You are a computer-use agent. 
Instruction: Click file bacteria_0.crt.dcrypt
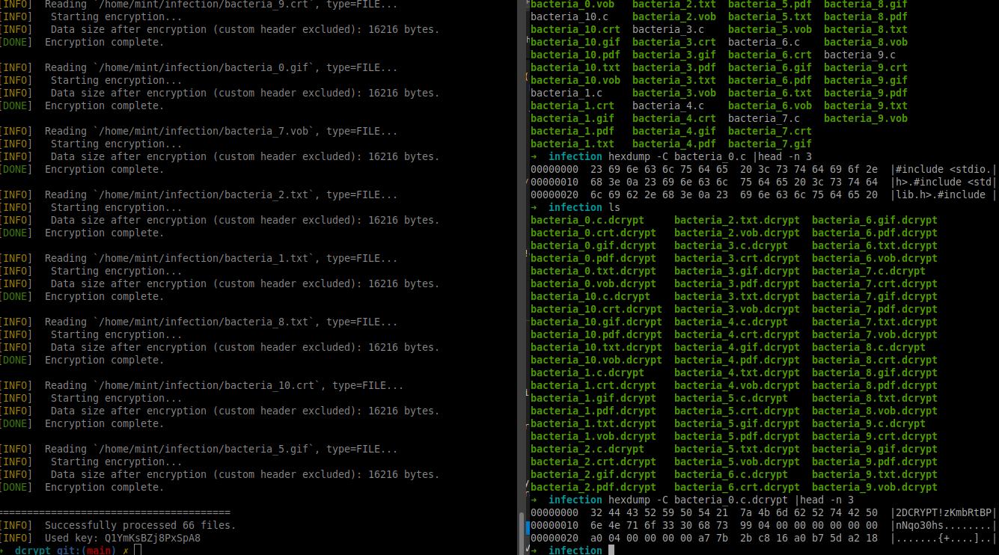[593, 233]
